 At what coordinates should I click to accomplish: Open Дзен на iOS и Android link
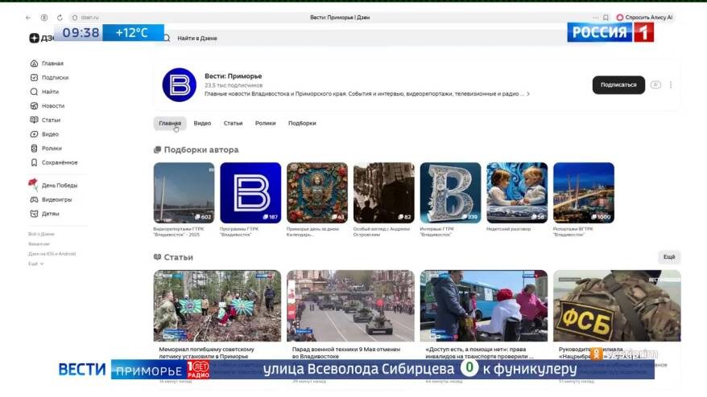[52, 254]
